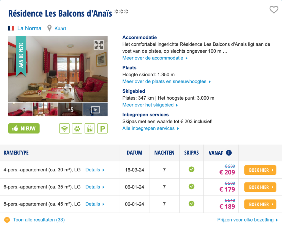The image size is (282, 227).
Task: Click the La Norma location link
Action: (x=29, y=28)
